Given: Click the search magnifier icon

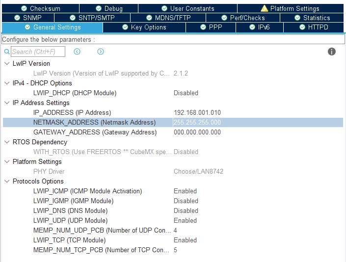Looking at the screenshot, I should [7, 52].
